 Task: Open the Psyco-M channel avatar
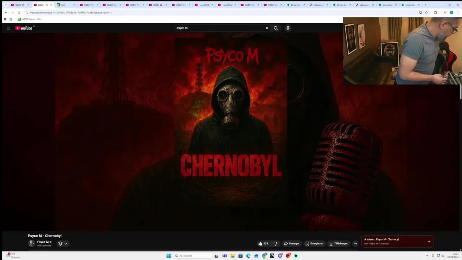tap(31, 243)
